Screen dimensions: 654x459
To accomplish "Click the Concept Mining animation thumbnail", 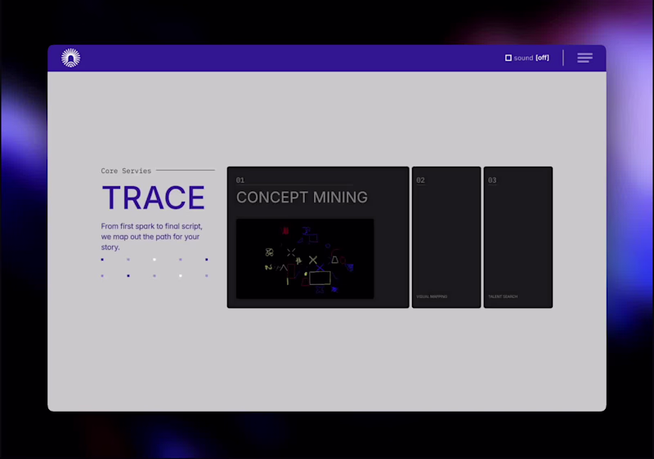I will (305, 259).
